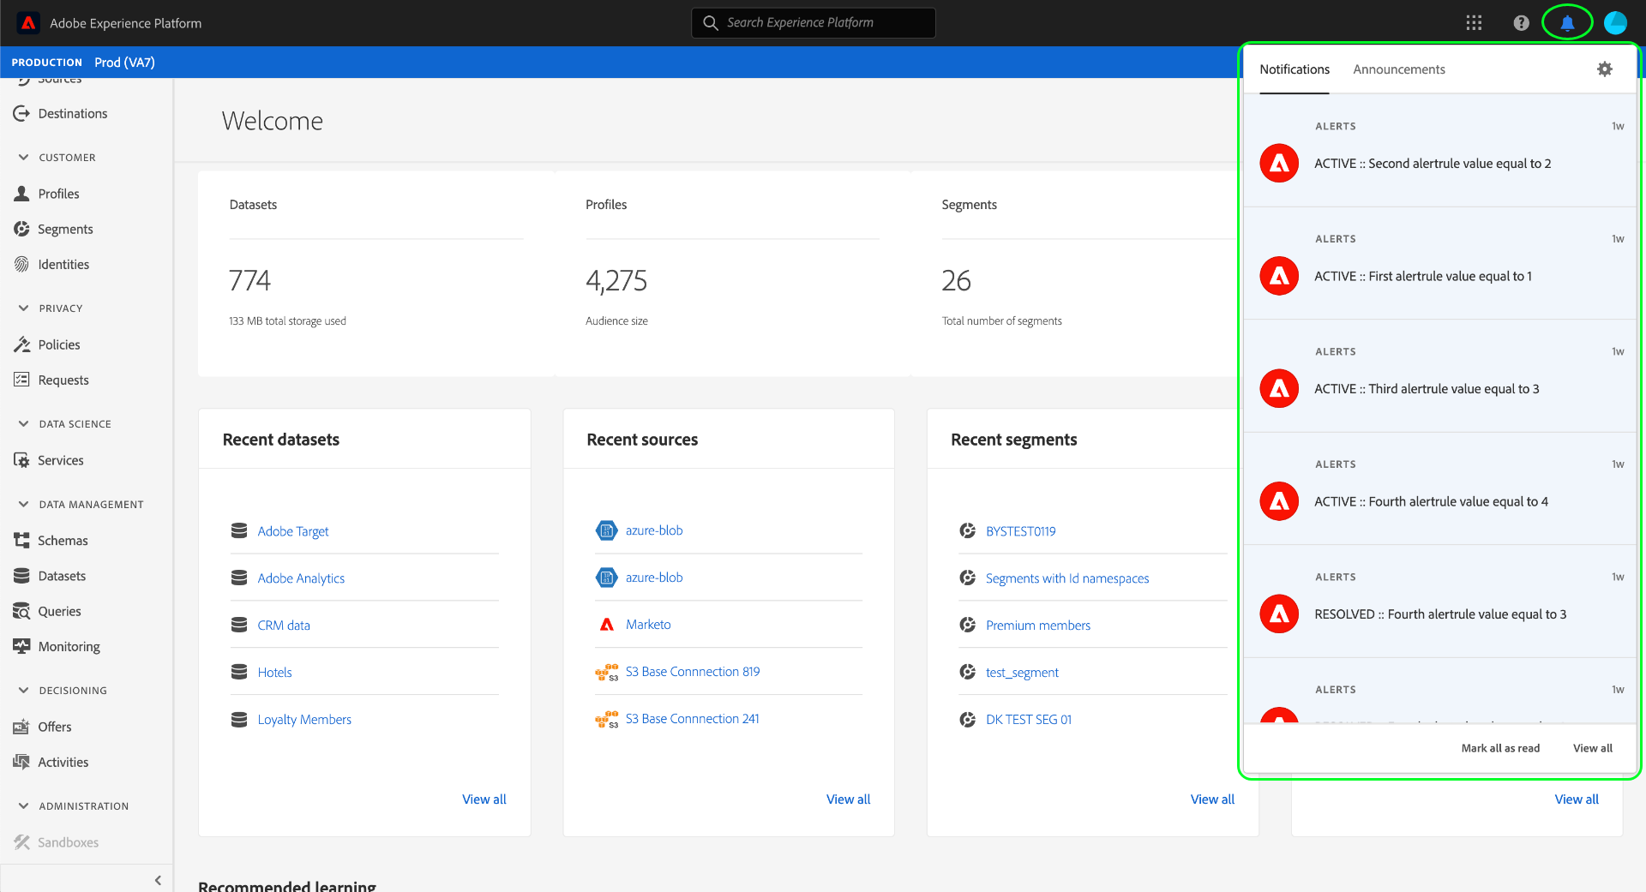The width and height of the screenshot is (1646, 892).
Task: Open S3 Base Connection 819
Action: 693,672
